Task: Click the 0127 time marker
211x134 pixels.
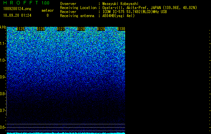Action: pyautogui.click(x=61, y=29)
